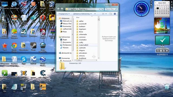Open Игры in the navigation pane
173x97 pixels.
tap(64, 32)
